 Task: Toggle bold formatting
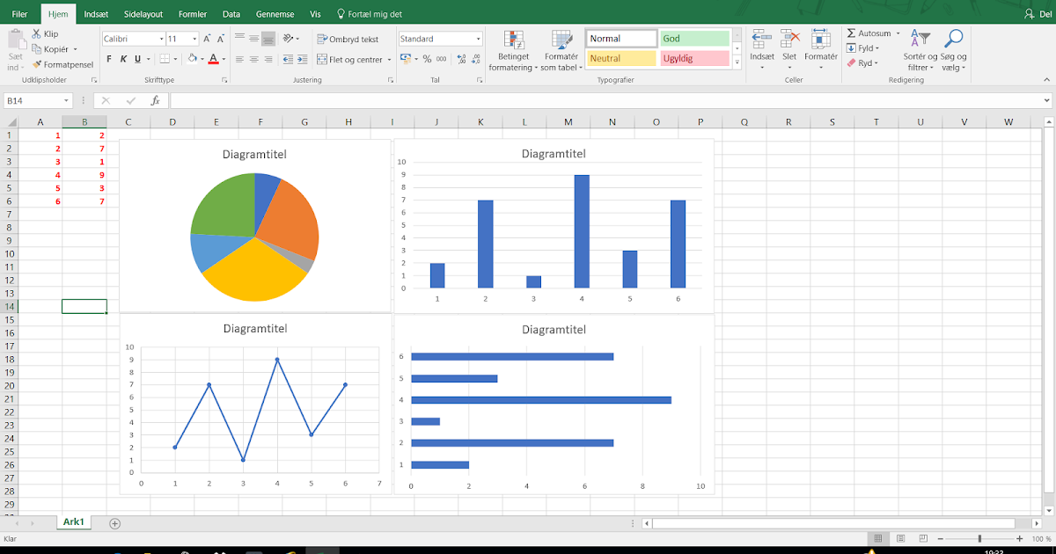point(109,58)
